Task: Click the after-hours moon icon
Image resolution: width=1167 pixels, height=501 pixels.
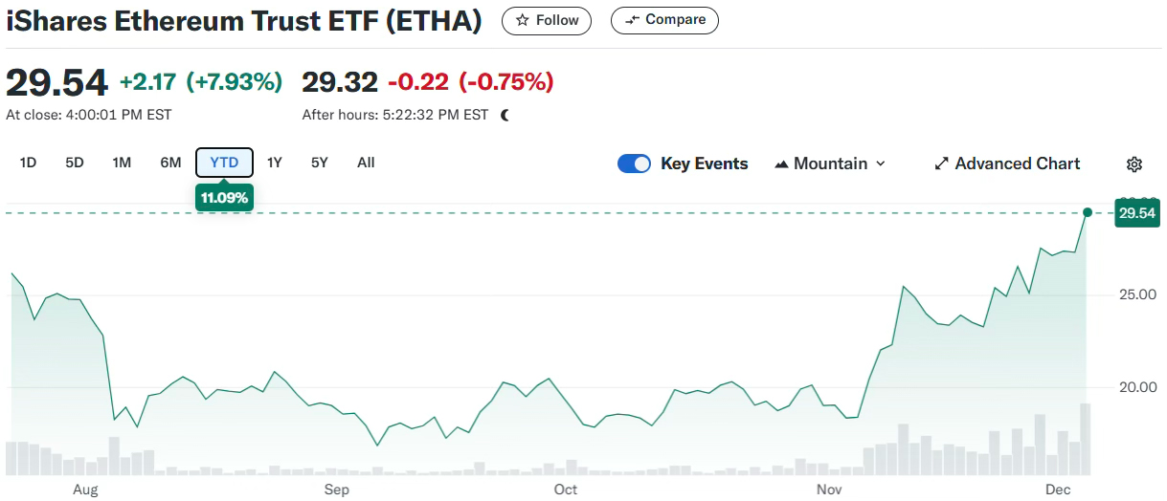Action: 505,115
